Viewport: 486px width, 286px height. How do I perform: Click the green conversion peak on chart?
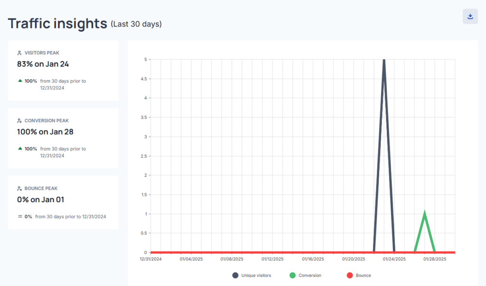tap(425, 214)
